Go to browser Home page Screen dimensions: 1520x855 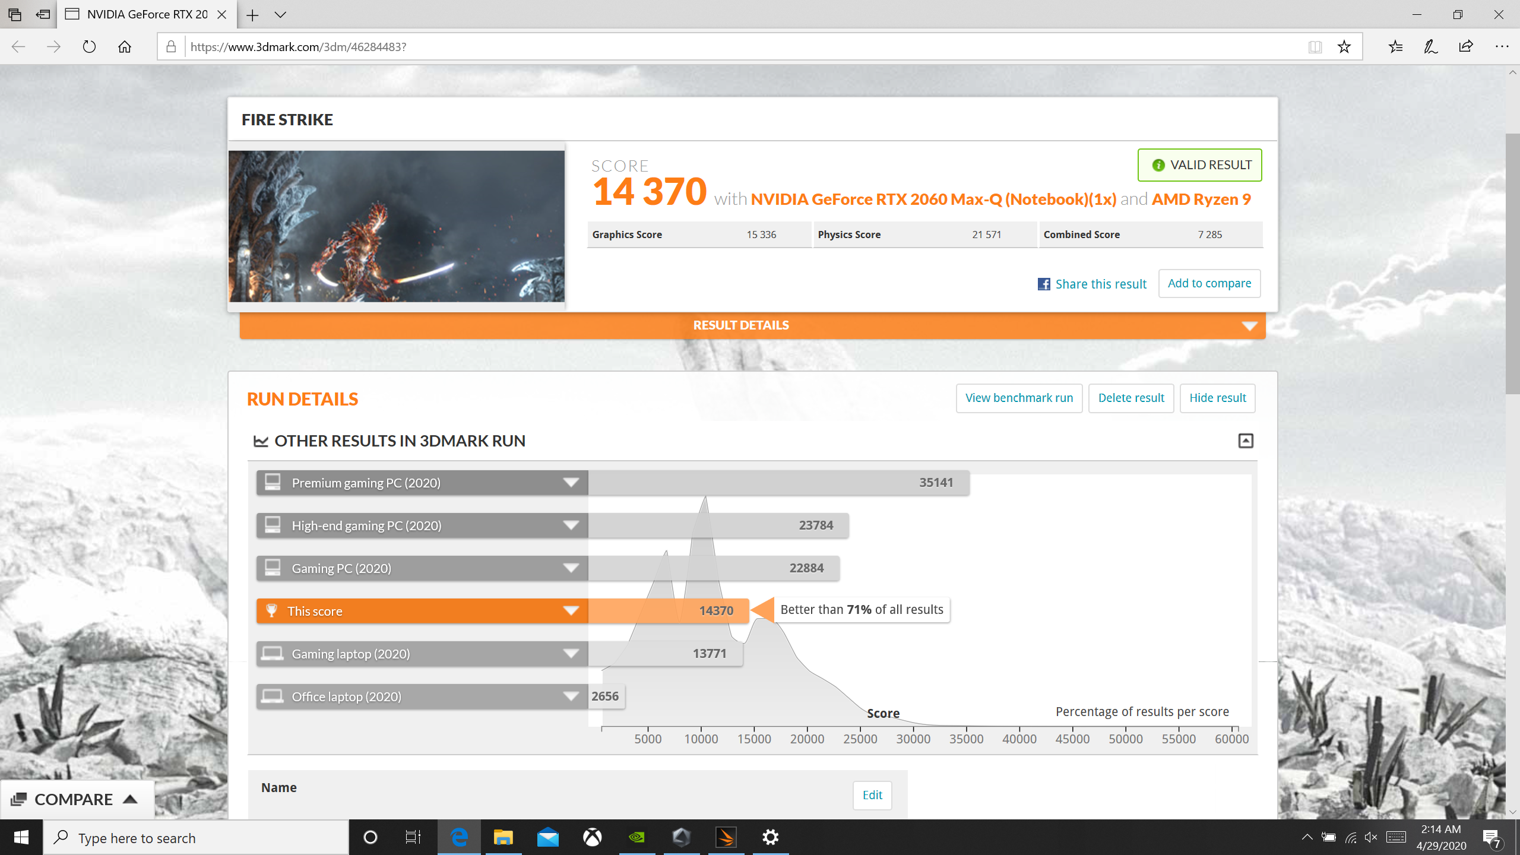coord(125,47)
